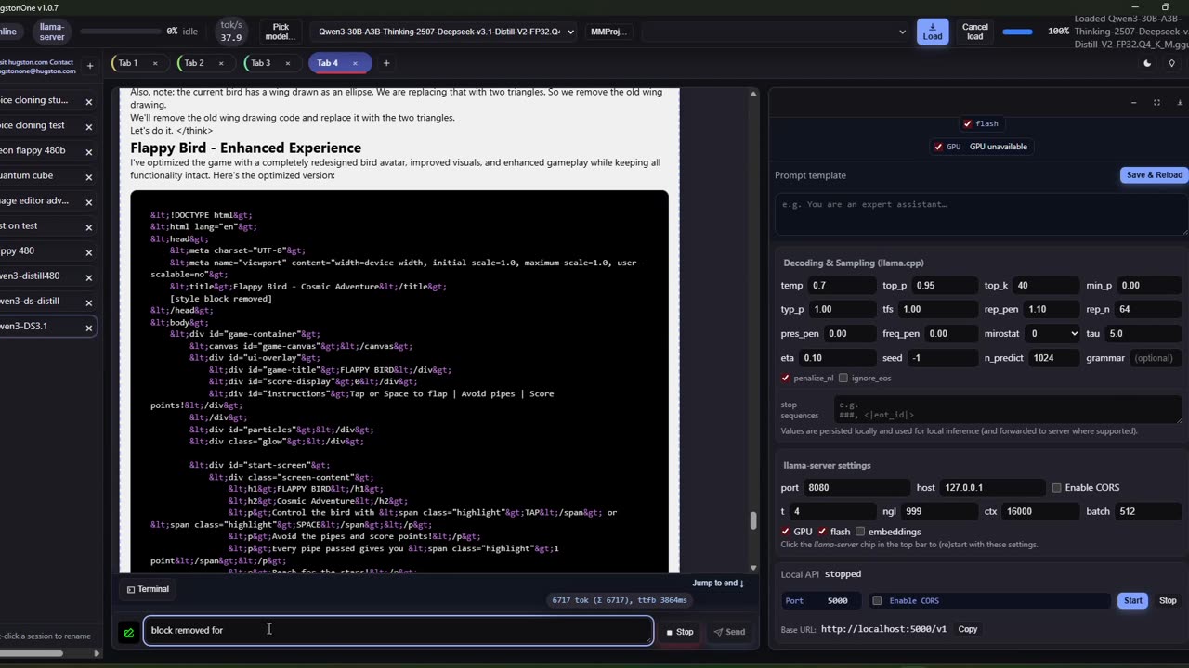This screenshot has width=1189, height=668.
Task: Open the mirostat dropdown
Action: click(x=1054, y=333)
